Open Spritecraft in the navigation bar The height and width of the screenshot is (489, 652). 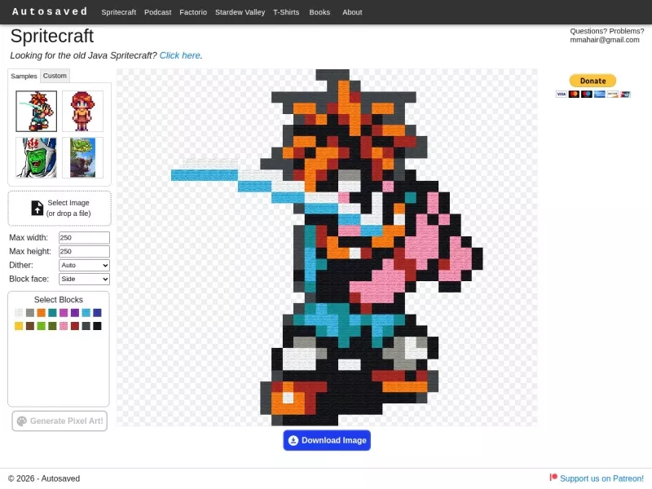tap(118, 12)
